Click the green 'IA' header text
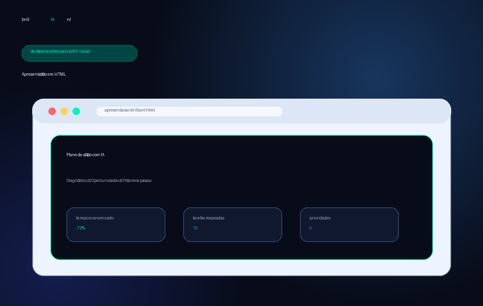483x306 pixels. click(x=53, y=19)
